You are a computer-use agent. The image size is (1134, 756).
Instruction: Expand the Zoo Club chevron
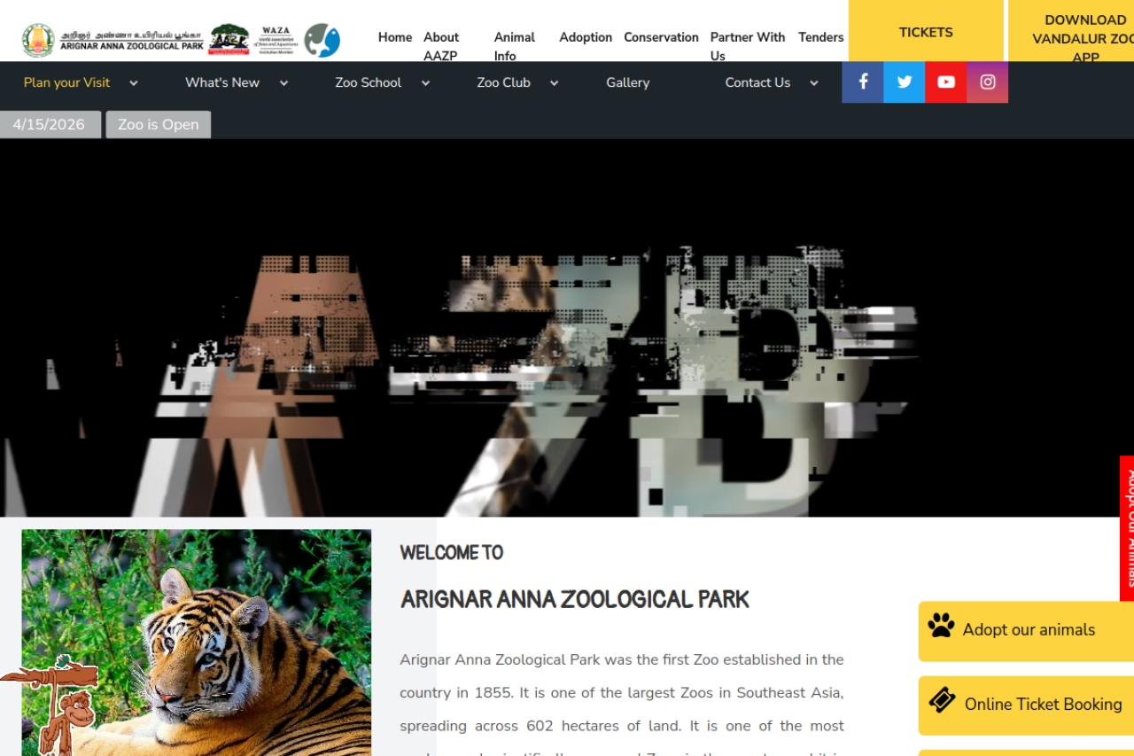(x=554, y=83)
